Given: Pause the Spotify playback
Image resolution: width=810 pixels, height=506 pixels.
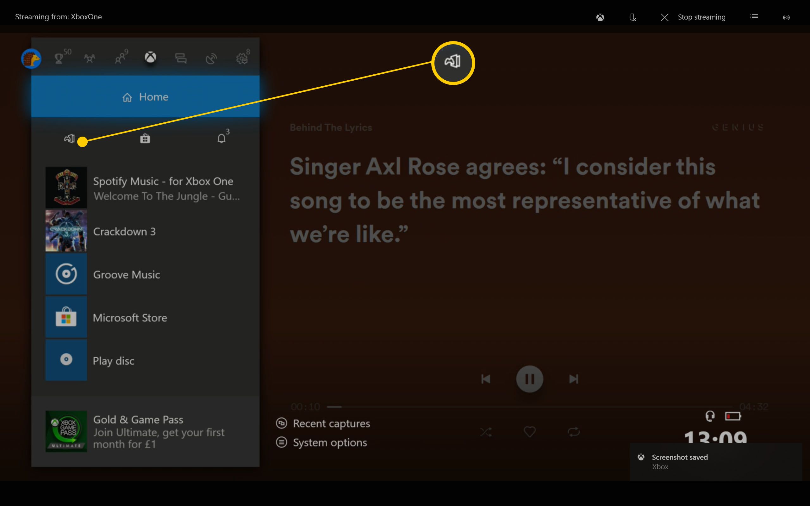Looking at the screenshot, I should [530, 379].
